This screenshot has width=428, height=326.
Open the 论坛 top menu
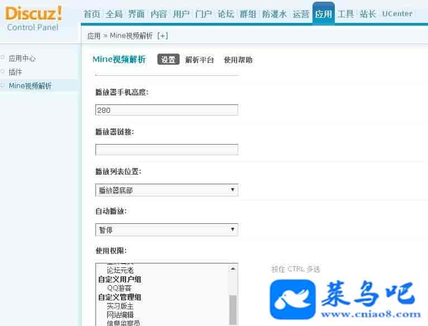coord(226,13)
